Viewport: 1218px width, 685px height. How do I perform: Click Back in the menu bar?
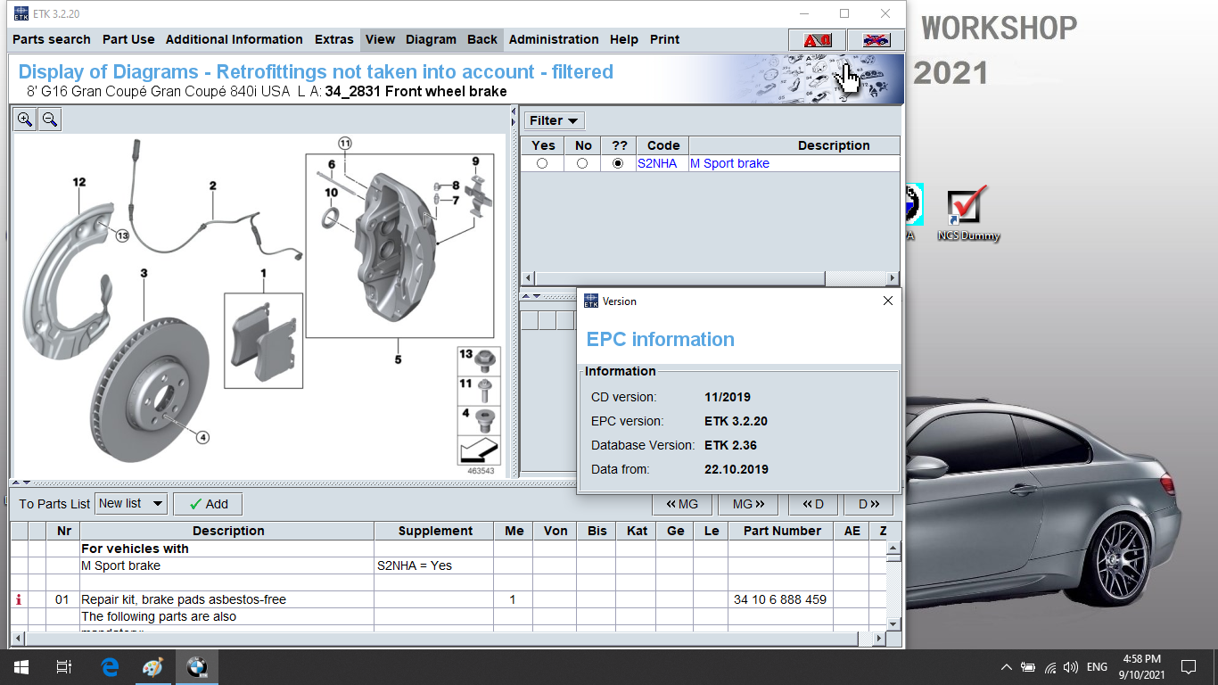point(482,39)
